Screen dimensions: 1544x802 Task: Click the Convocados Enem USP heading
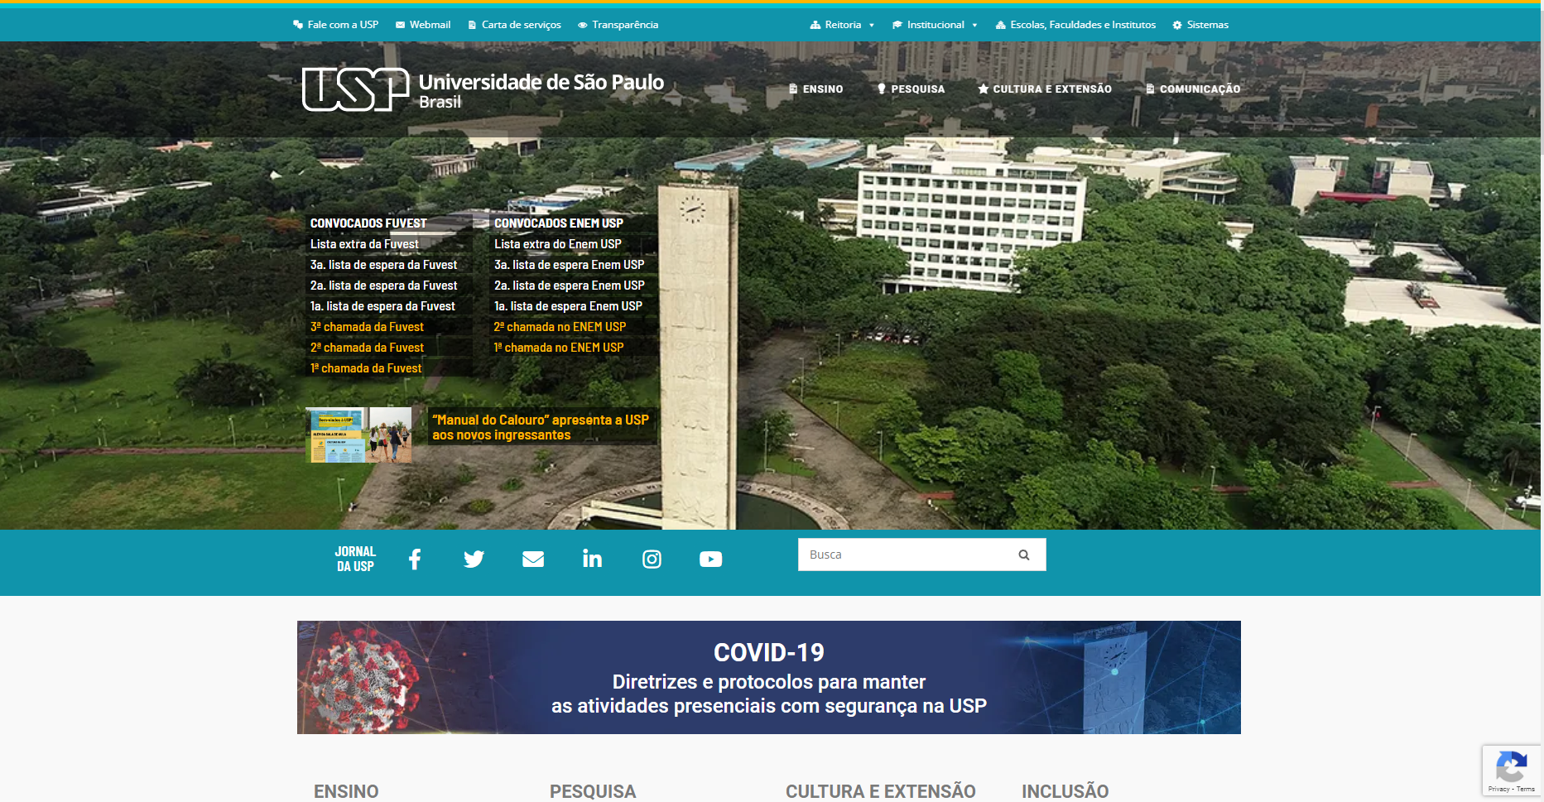(x=559, y=223)
